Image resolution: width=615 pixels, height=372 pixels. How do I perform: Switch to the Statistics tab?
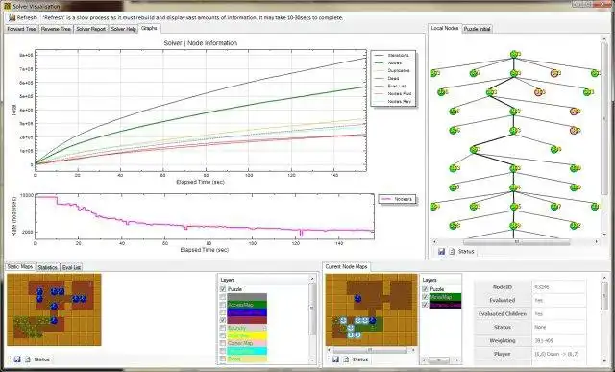47,267
